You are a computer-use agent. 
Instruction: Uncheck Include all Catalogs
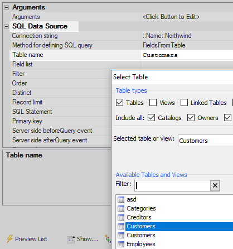151,118
